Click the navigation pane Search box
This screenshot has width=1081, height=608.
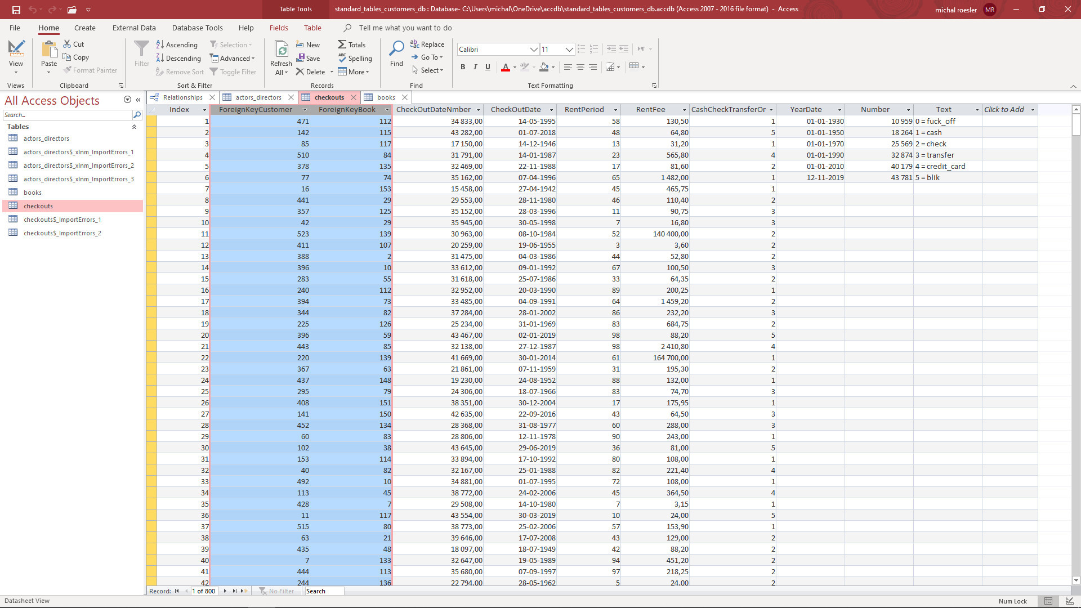click(67, 115)
